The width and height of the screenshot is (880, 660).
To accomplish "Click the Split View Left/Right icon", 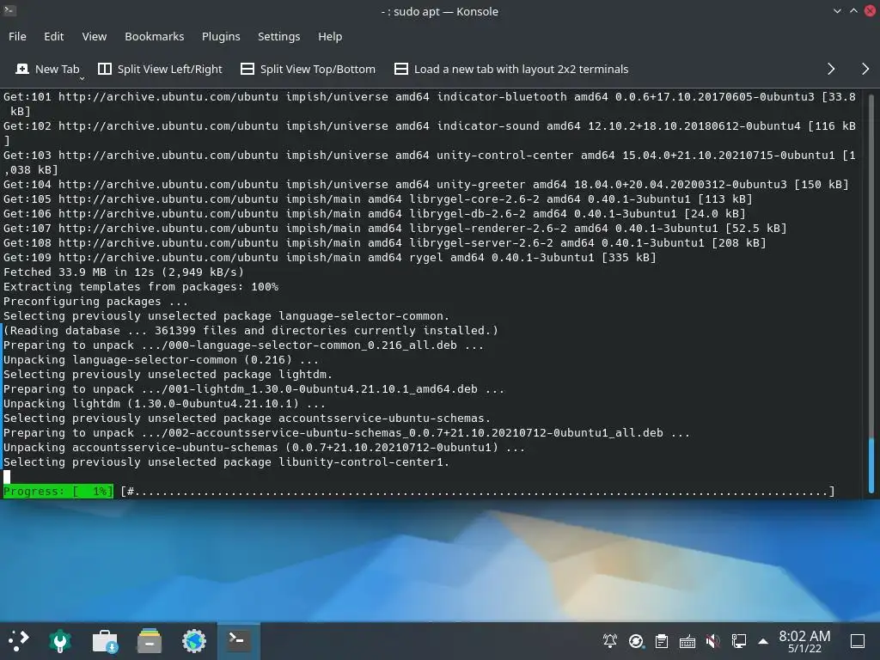I will (x=104, y=69).
